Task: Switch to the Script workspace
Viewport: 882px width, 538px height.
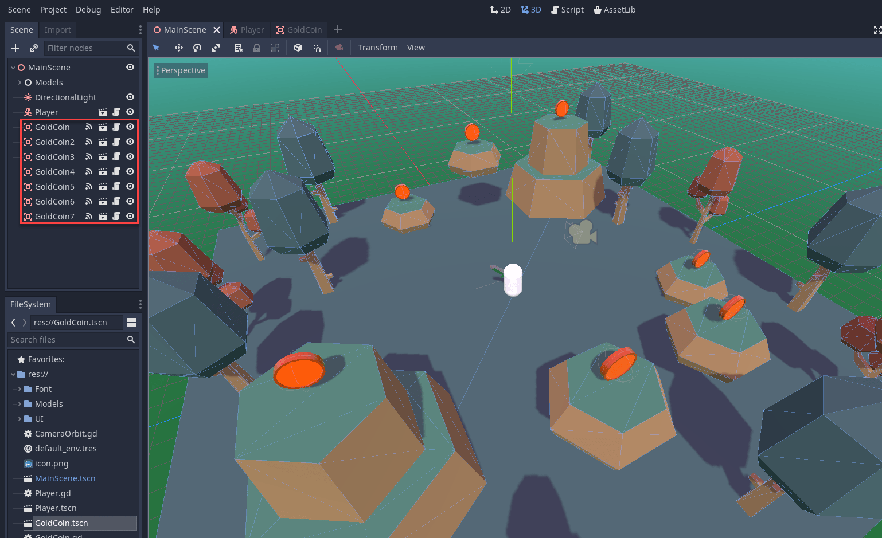Action: (567, 9)
